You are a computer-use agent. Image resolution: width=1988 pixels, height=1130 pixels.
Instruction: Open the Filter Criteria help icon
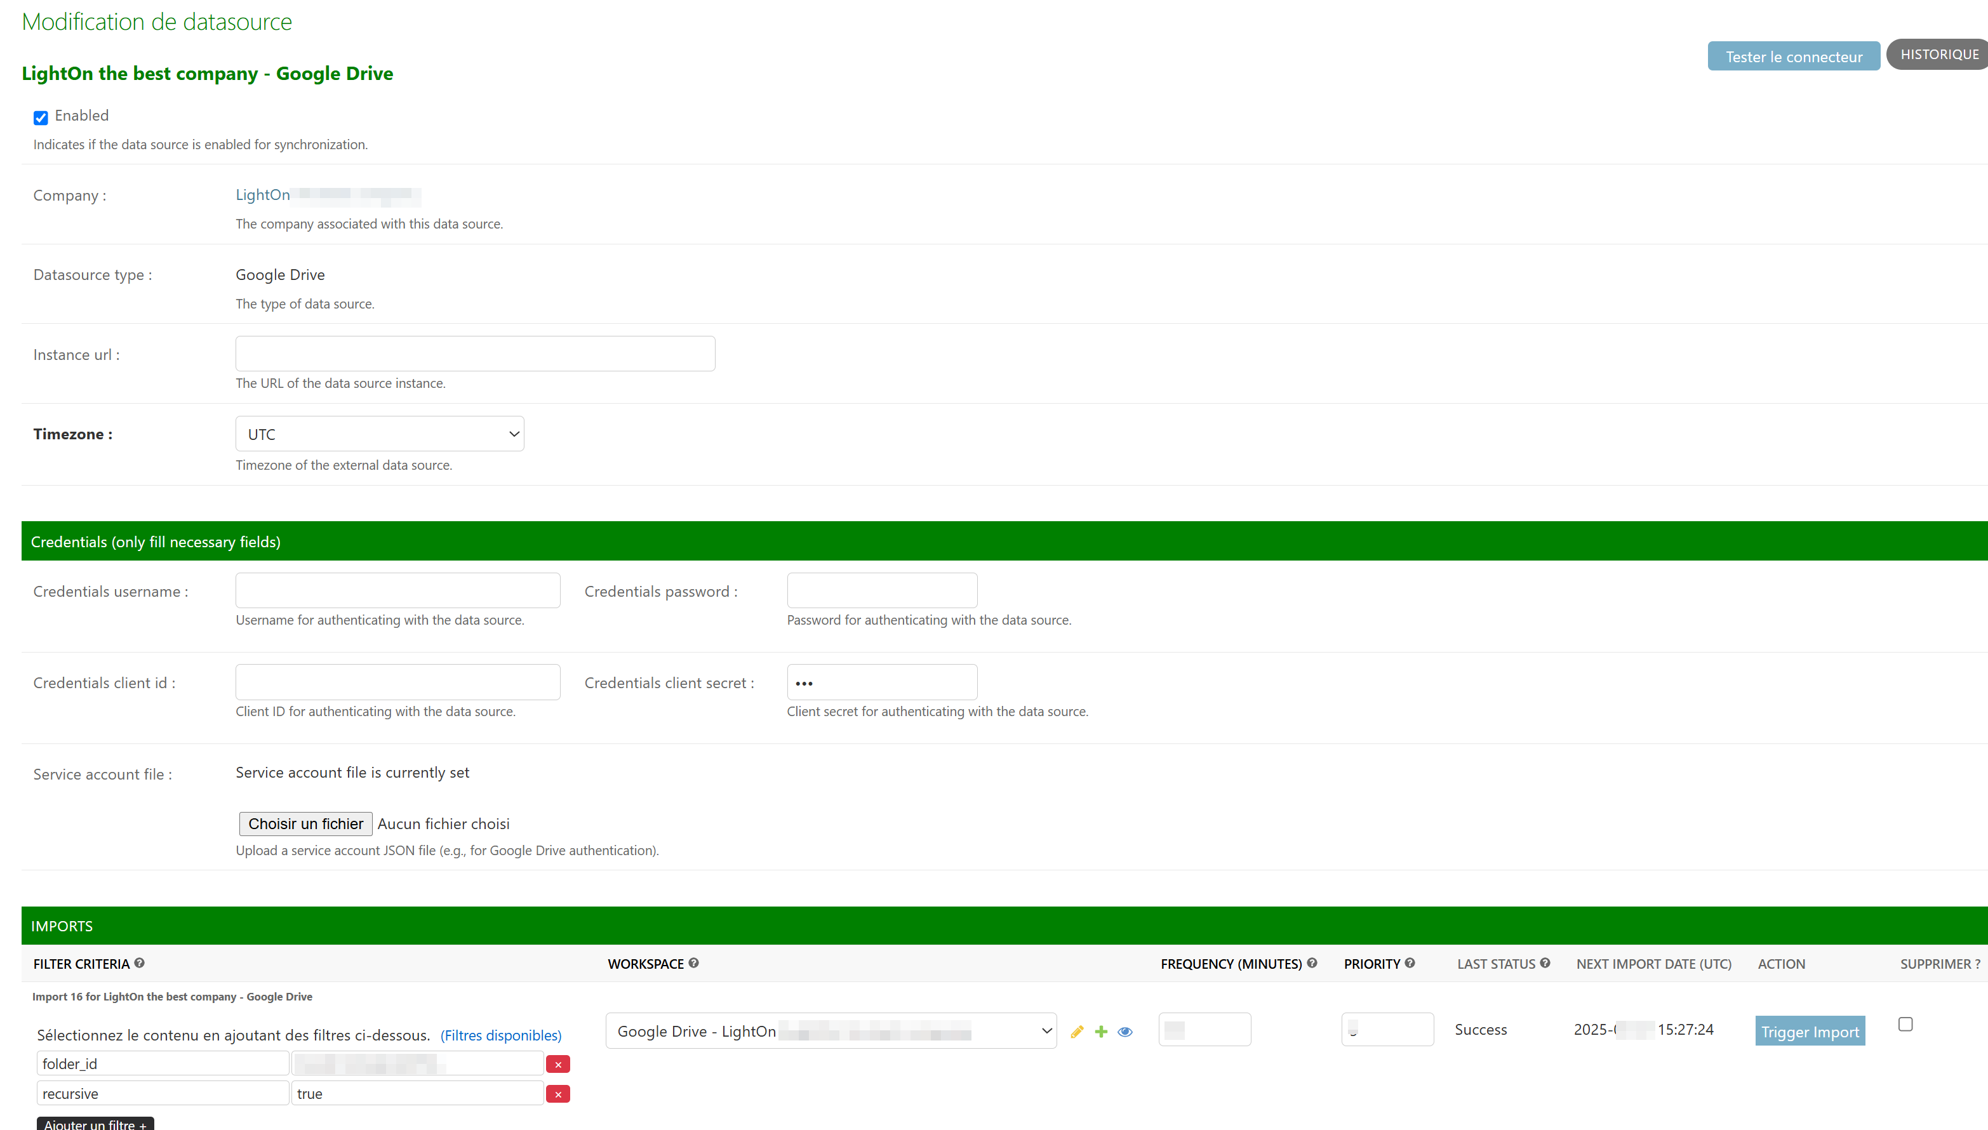point(140,962)
